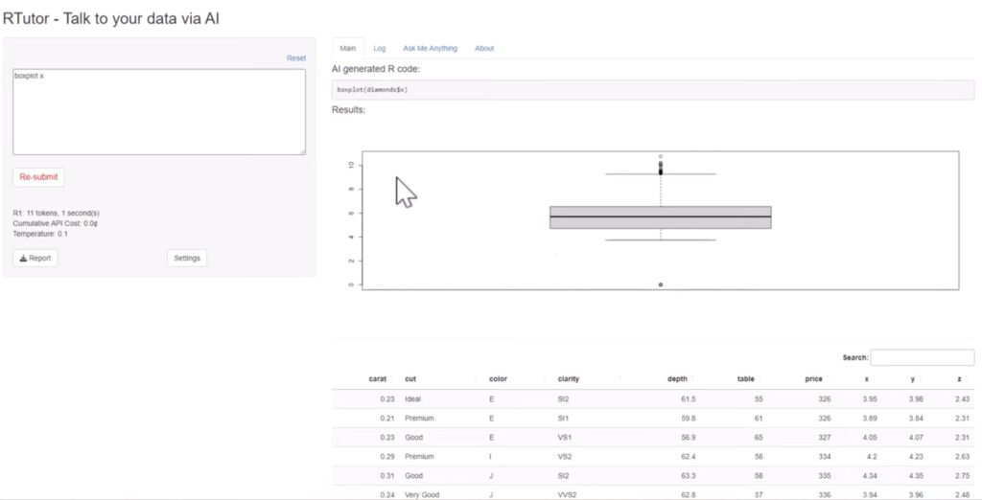Sort table by the cut column
The width and height of the screenshot is (982, 500).
tap(410, 379)
